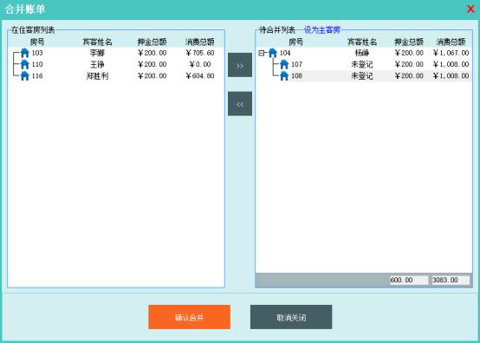Click 押金总额 column header in merge list
Image resolution: width=480 pixels, height=343 pixels.
(x=409, y=42)
